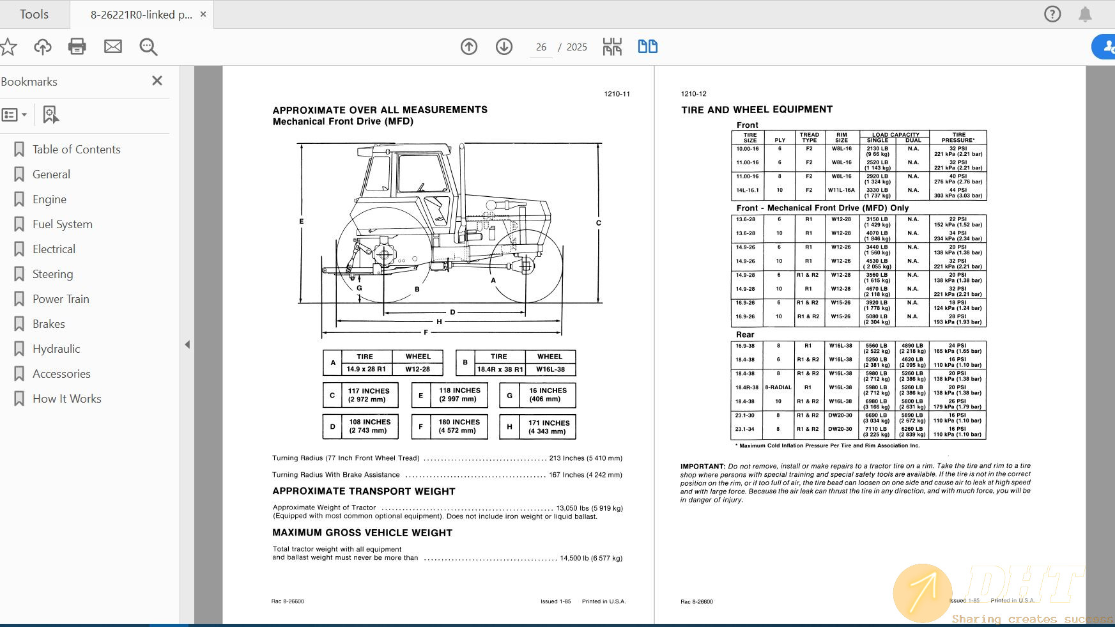Open the Table of Contents bookmark

(76, 149)
